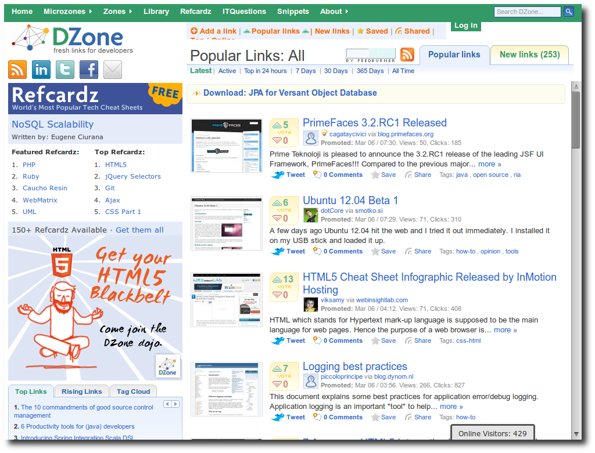Vote up the PrimeFaces 3.2.RC1 post
The width and height of the screenshot is (595, 453).
[x=278, y=125]
